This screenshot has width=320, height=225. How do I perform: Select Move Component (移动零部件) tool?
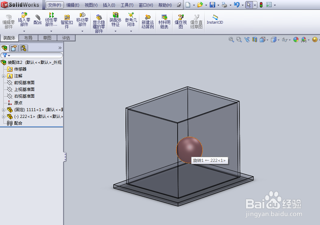tap(82, 20)
